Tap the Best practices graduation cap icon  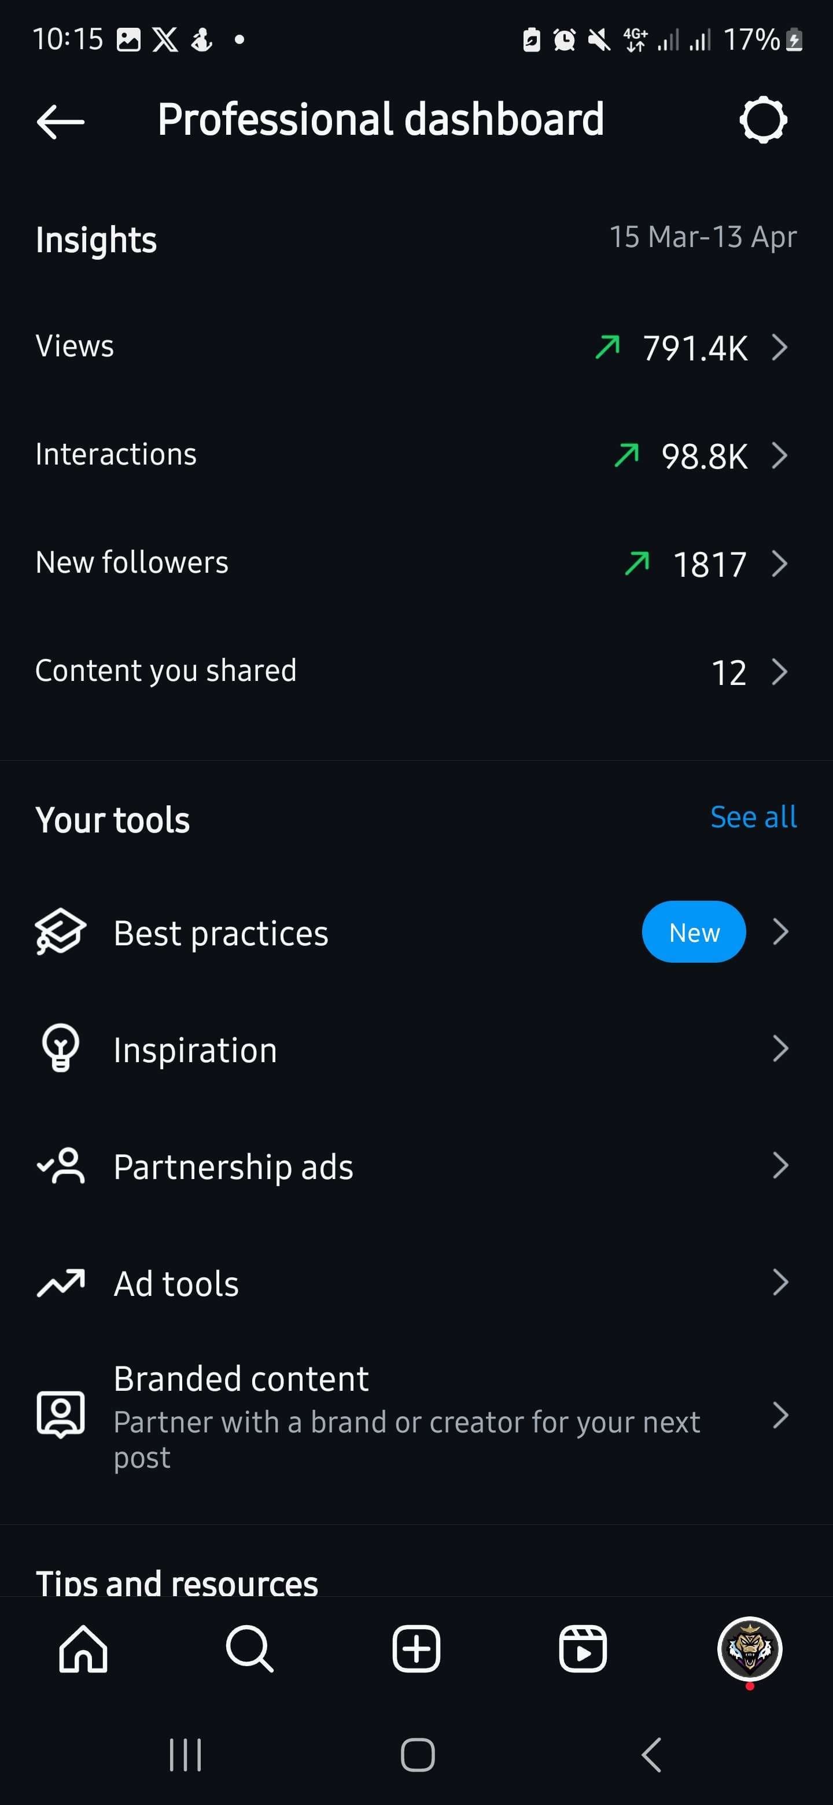[60, 932]
